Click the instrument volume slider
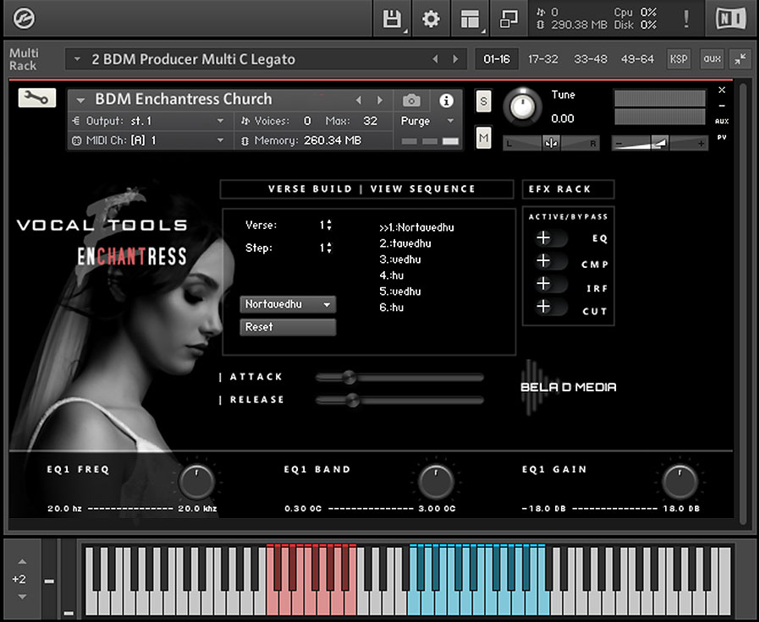Screen dimensions: 760x622 point(659,144)
